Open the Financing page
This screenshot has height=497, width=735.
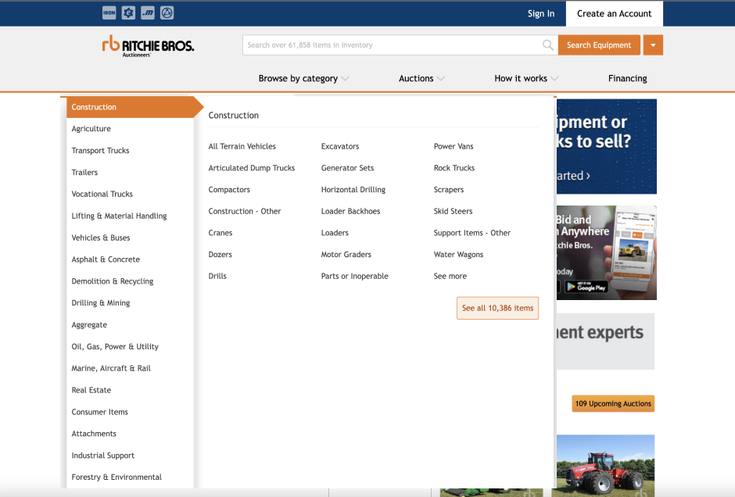point(627,78)
